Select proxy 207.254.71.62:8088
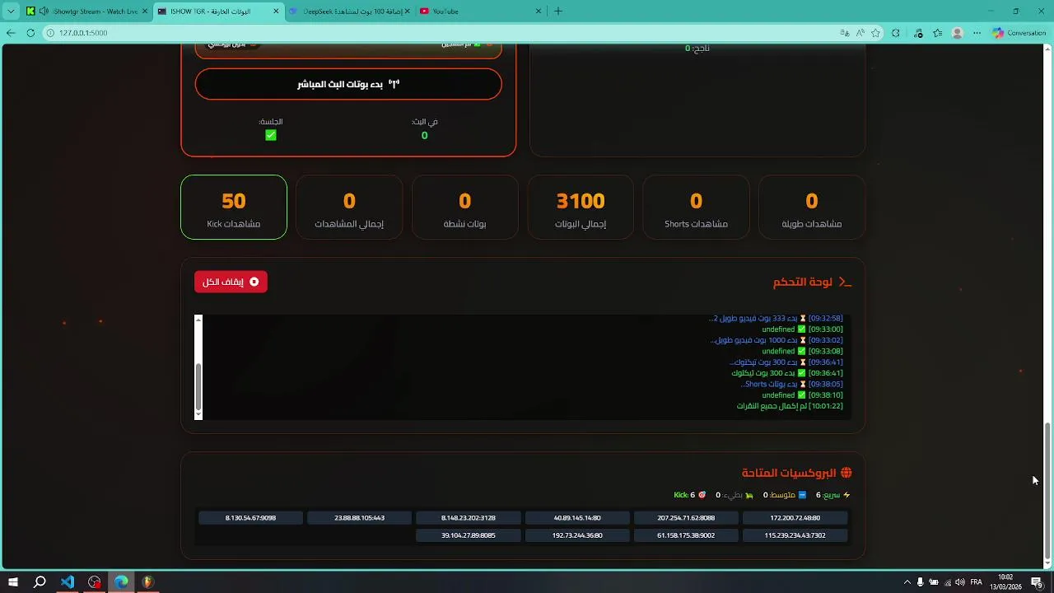The width and height of the screenshot is (1054, 593). pos(686,518)
